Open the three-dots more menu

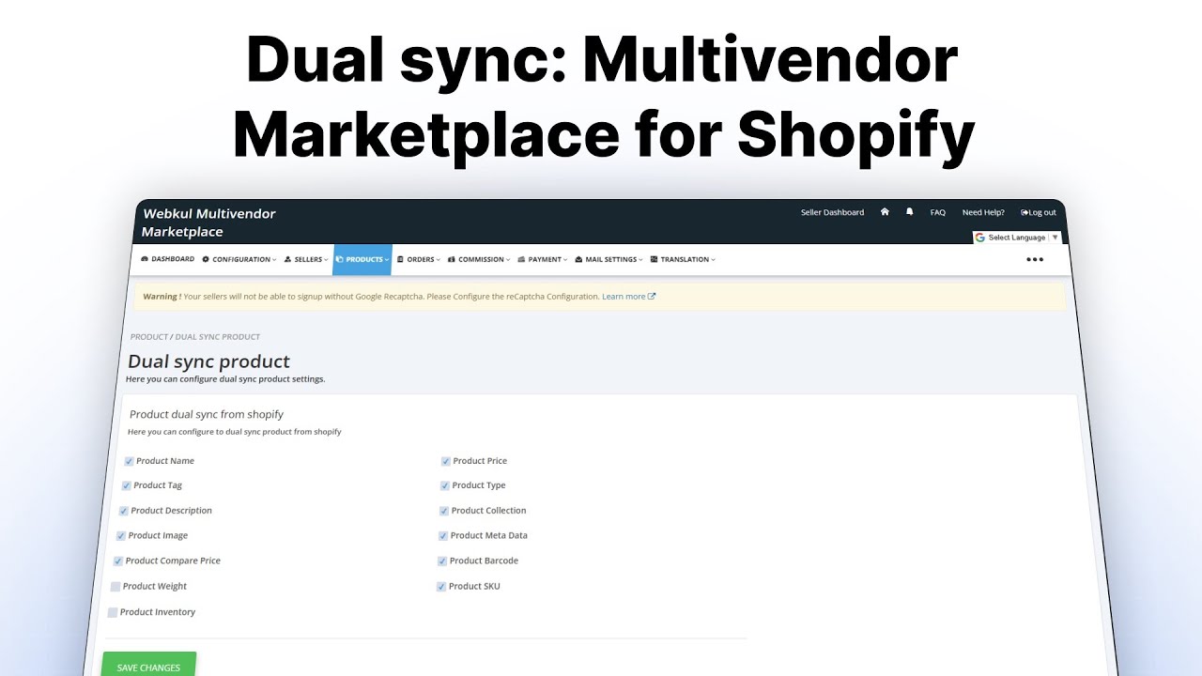(1035, 260)
